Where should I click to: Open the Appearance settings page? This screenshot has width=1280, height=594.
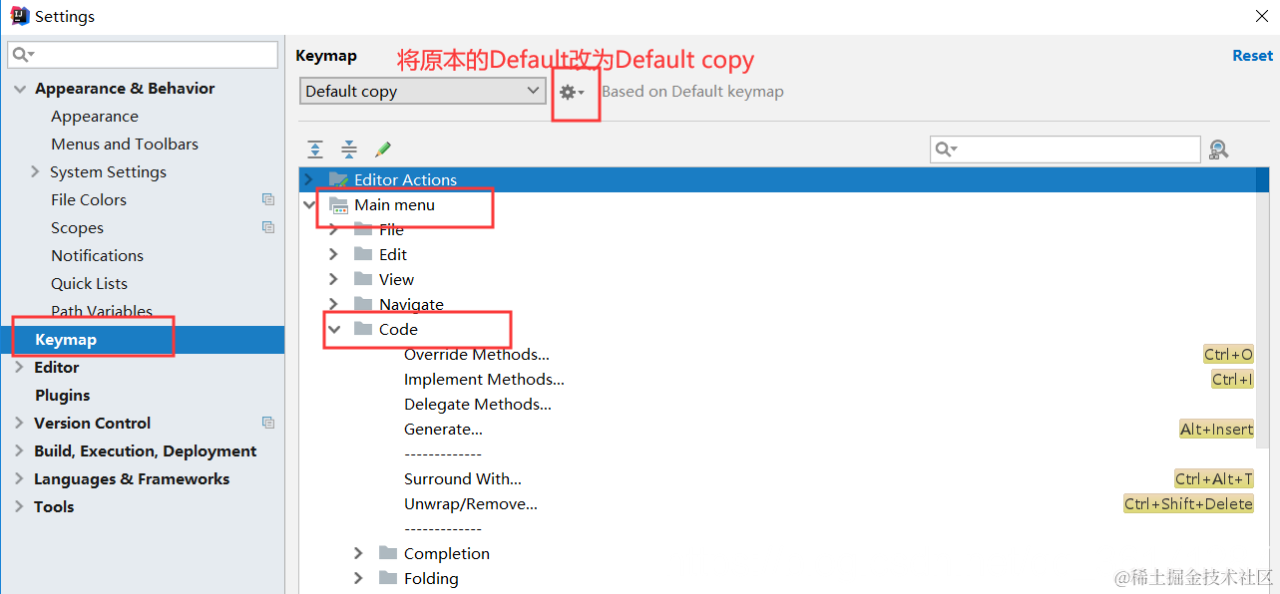click(x=95, y=117)
